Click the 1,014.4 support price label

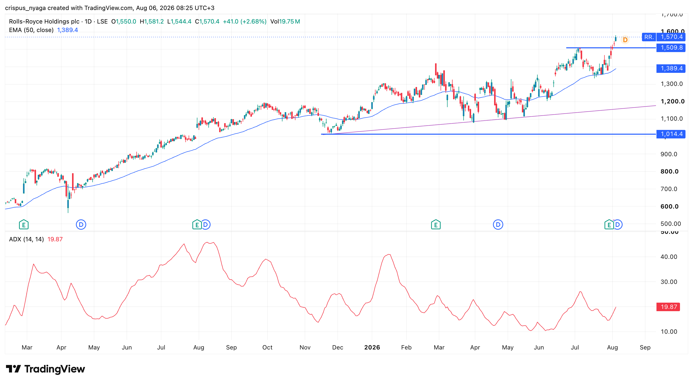point(671,134)
